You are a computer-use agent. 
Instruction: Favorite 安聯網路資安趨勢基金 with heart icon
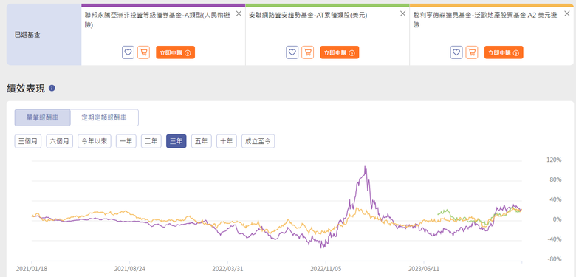[x=292, y=52]
